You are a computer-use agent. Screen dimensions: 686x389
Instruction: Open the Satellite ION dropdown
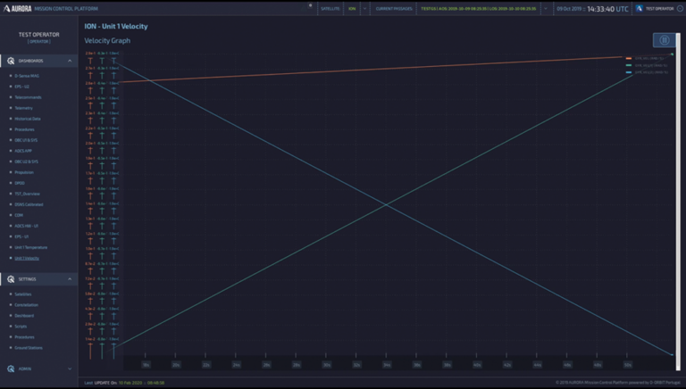tap(364, 8)
